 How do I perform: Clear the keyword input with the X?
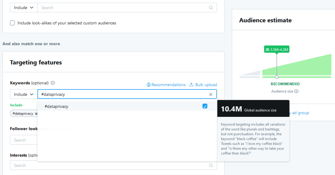(211, 94)
